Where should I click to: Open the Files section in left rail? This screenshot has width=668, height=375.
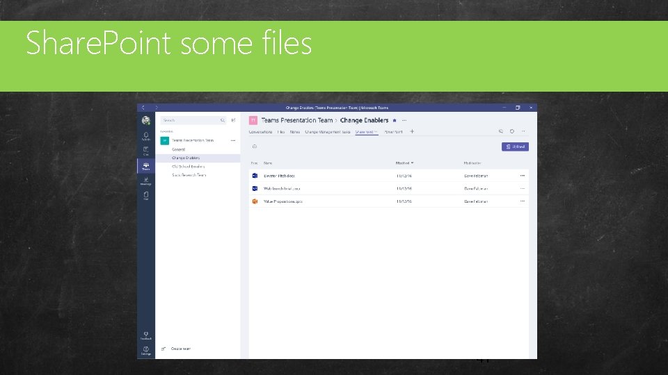coord(145,196)
